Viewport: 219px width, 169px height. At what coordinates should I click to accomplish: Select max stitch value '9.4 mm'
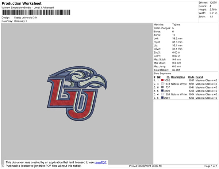point(176,59)
